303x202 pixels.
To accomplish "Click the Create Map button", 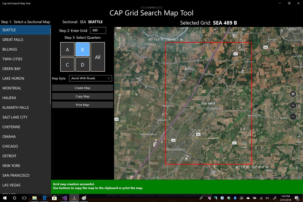I will tap(82, 88).
